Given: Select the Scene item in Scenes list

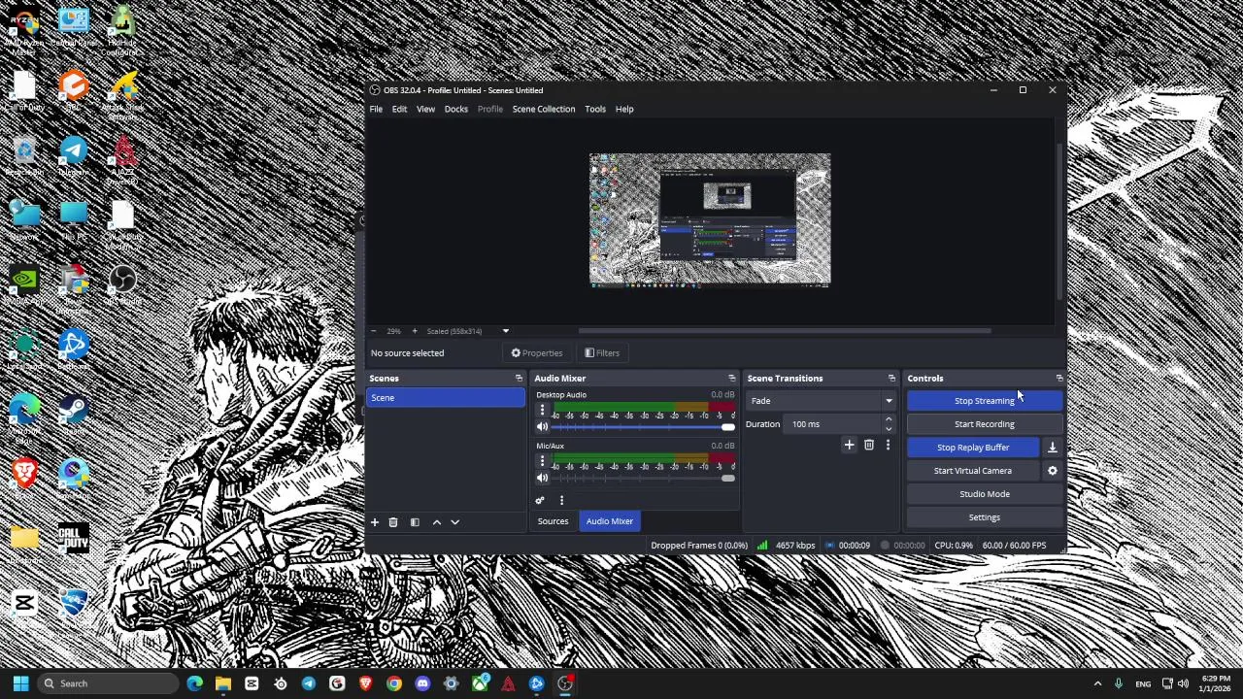Looking at the screenshot, I should pos(445,398).
